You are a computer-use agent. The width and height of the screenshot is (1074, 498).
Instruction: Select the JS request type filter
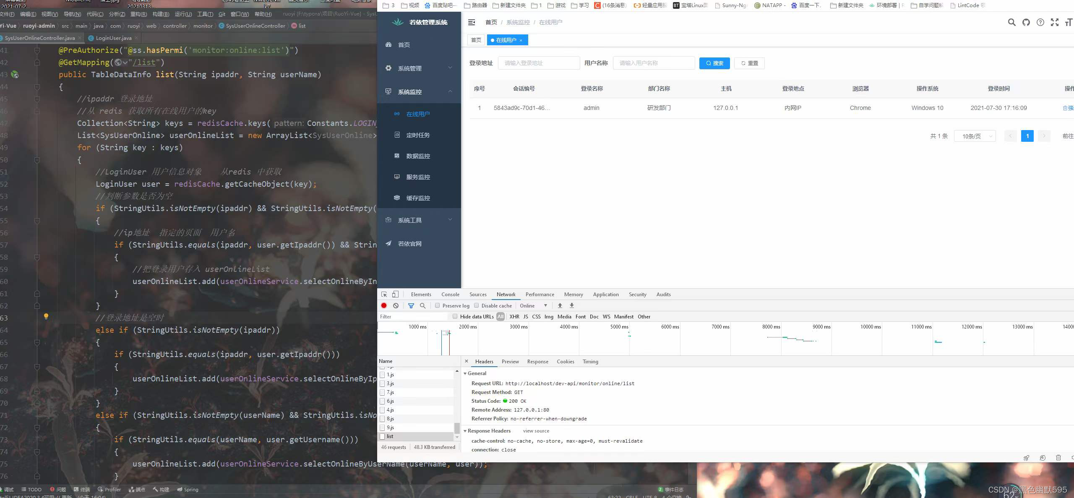coord(526,317)
